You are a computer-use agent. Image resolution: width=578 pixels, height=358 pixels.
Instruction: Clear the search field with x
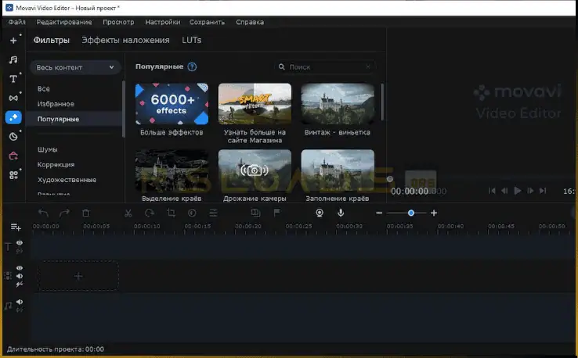(368, 66)
